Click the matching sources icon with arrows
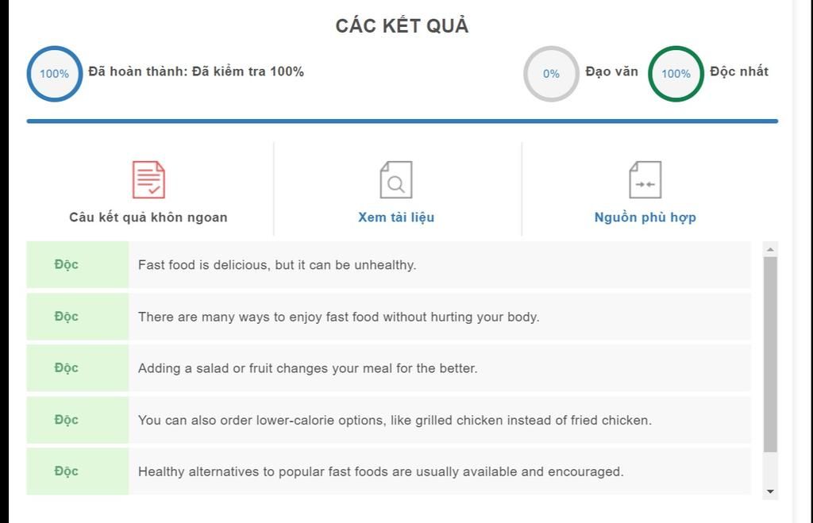Screen dimensions: 813x523 (645, 179)
